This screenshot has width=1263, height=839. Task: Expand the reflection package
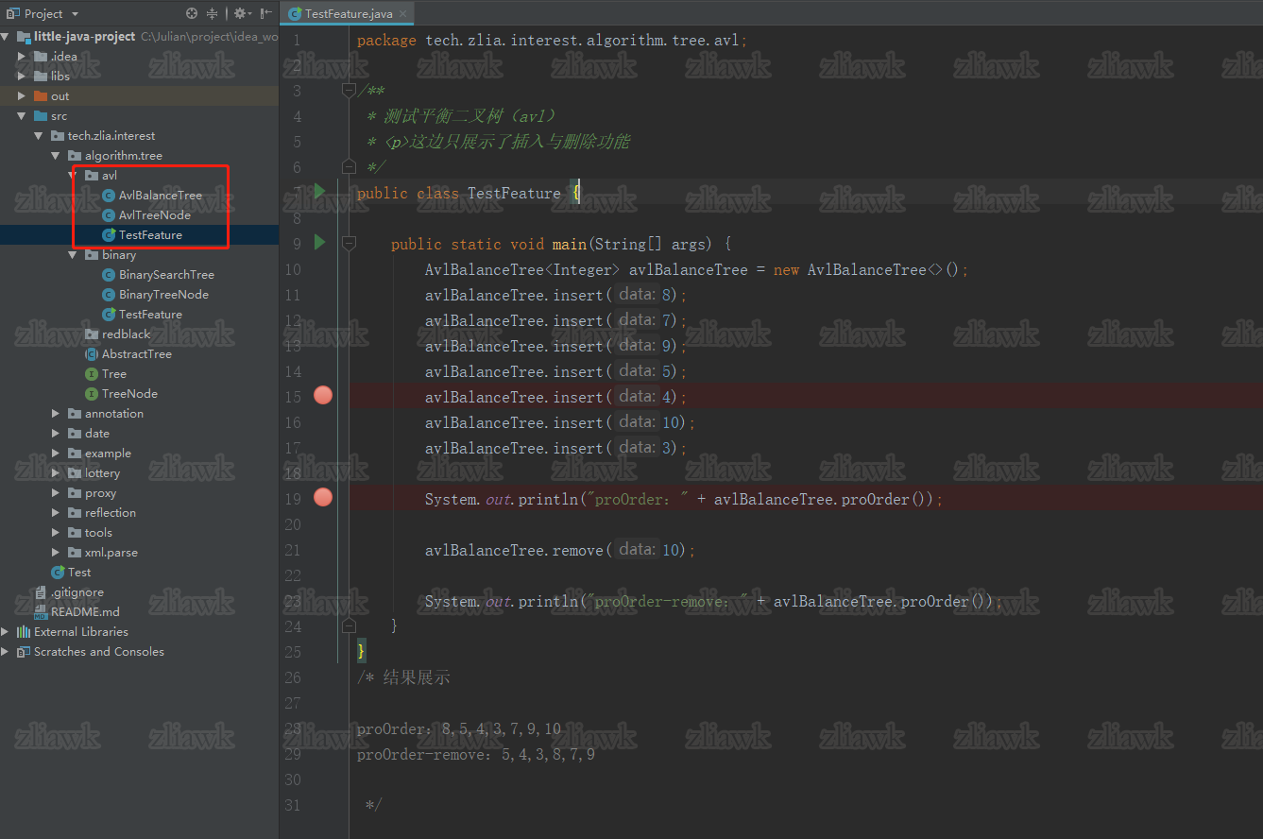pos(58,513)
